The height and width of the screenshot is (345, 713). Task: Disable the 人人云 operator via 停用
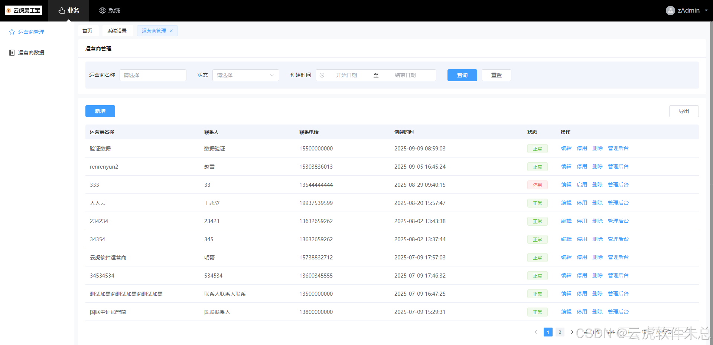coord(582,203)
